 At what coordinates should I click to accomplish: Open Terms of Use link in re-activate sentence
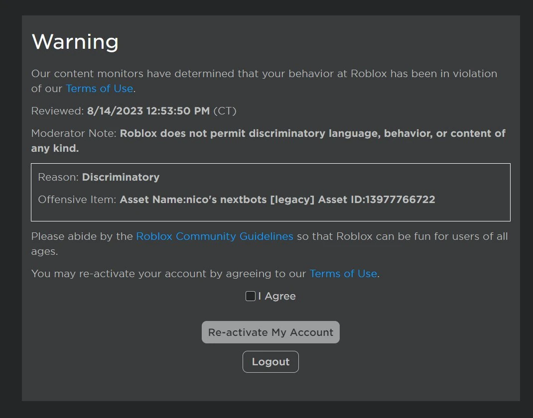click(x=343, y=274)
